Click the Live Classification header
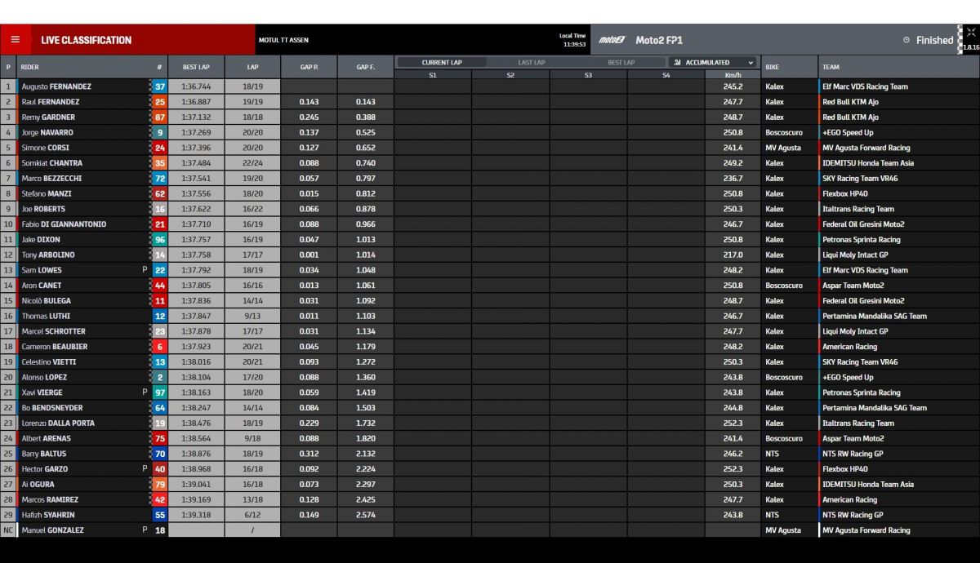 point(86,40)
